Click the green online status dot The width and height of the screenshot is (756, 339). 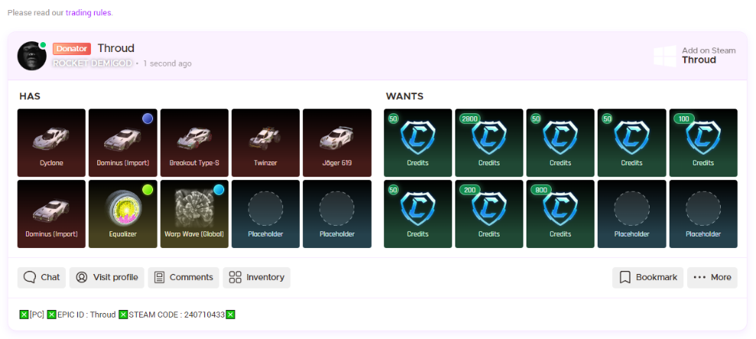coord(43,45)
